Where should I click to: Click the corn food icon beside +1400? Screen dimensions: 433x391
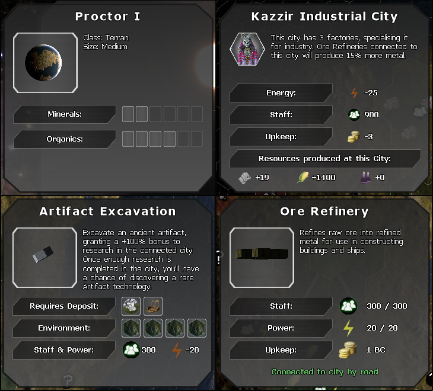(x=303, y=177)
